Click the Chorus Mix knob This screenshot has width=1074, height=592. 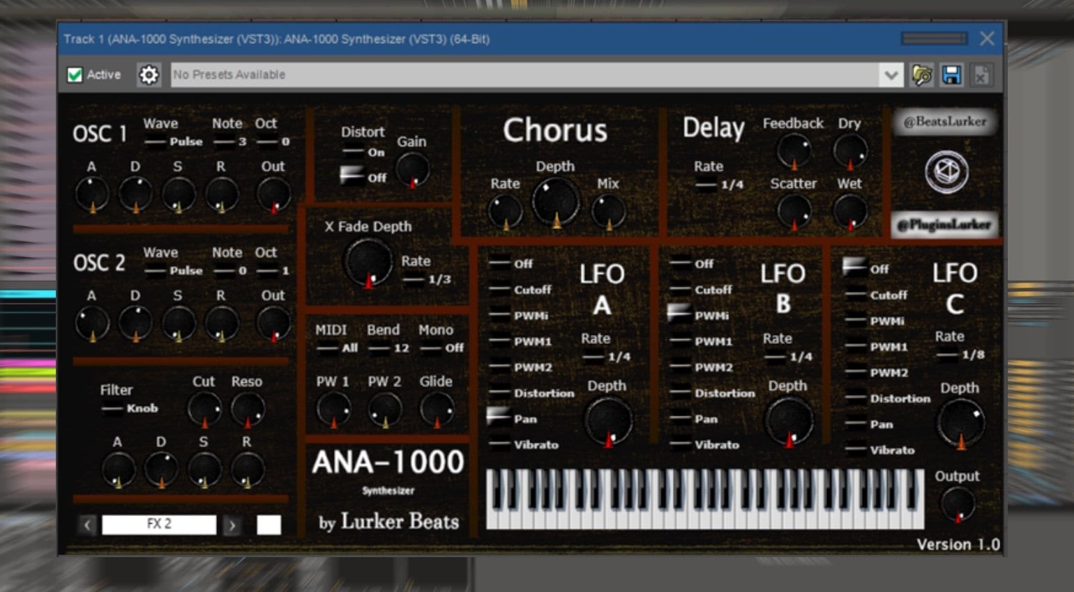click(x=608, y=211)
